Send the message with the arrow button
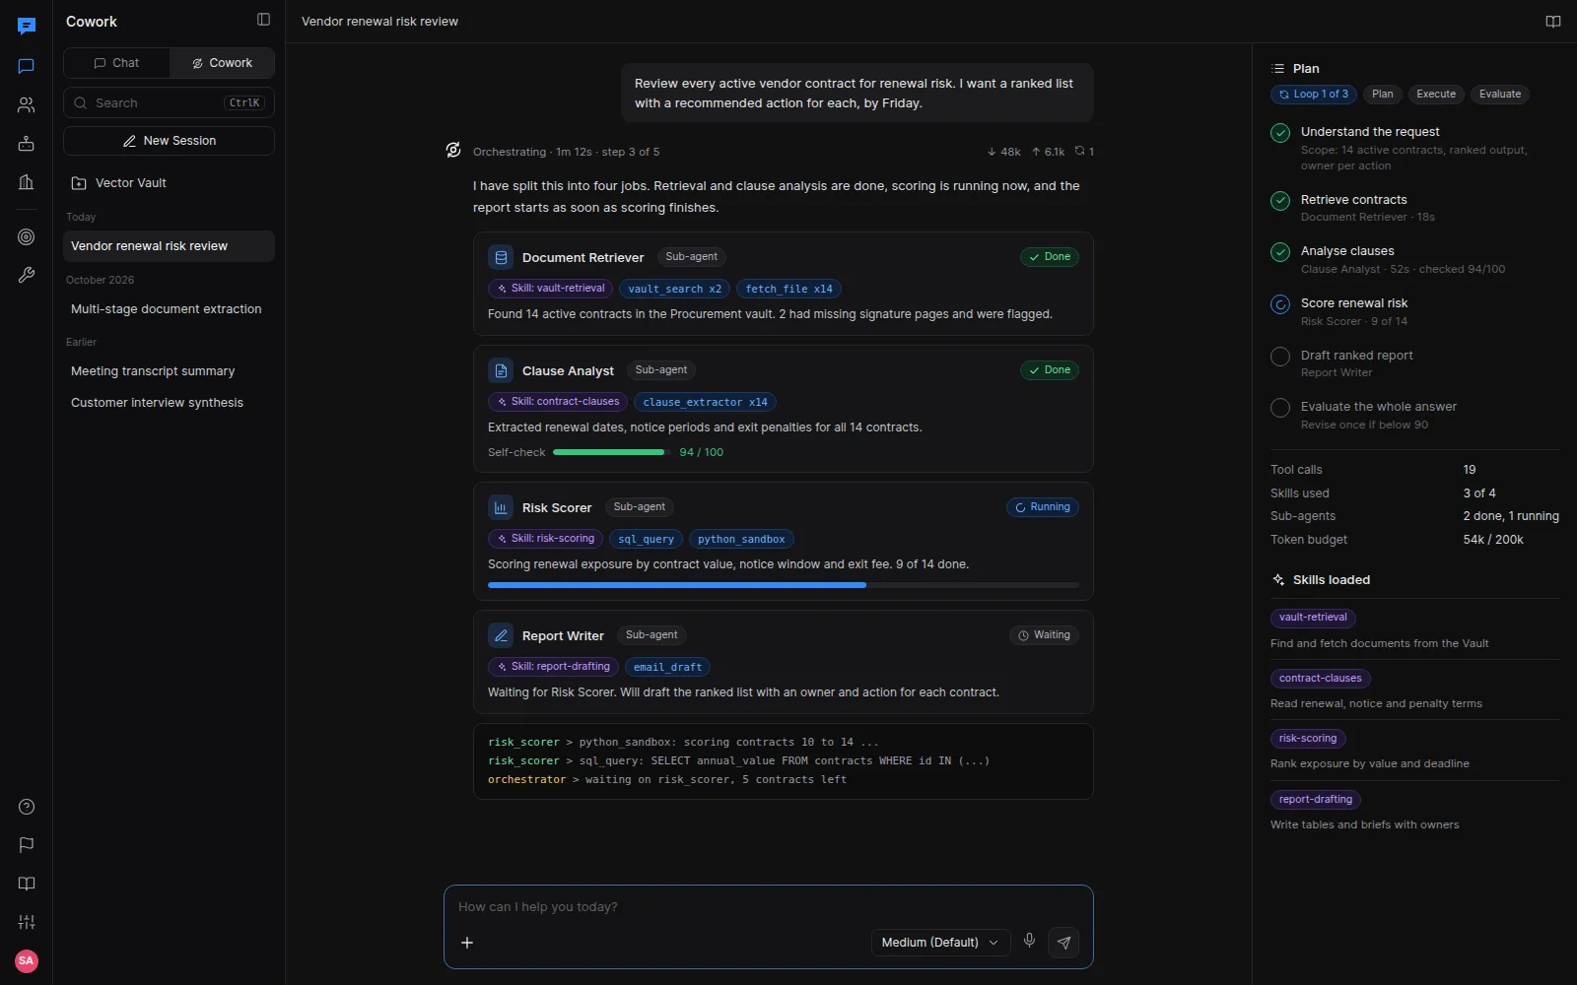 click(x=1063, y=943)
